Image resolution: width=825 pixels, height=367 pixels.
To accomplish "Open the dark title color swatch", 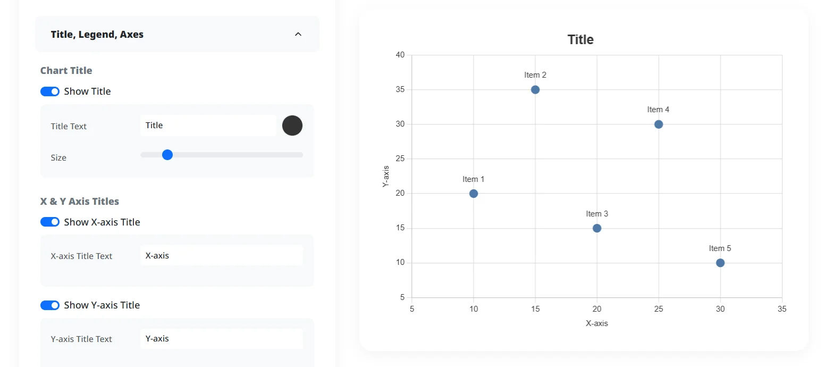I will coord(292,126).
